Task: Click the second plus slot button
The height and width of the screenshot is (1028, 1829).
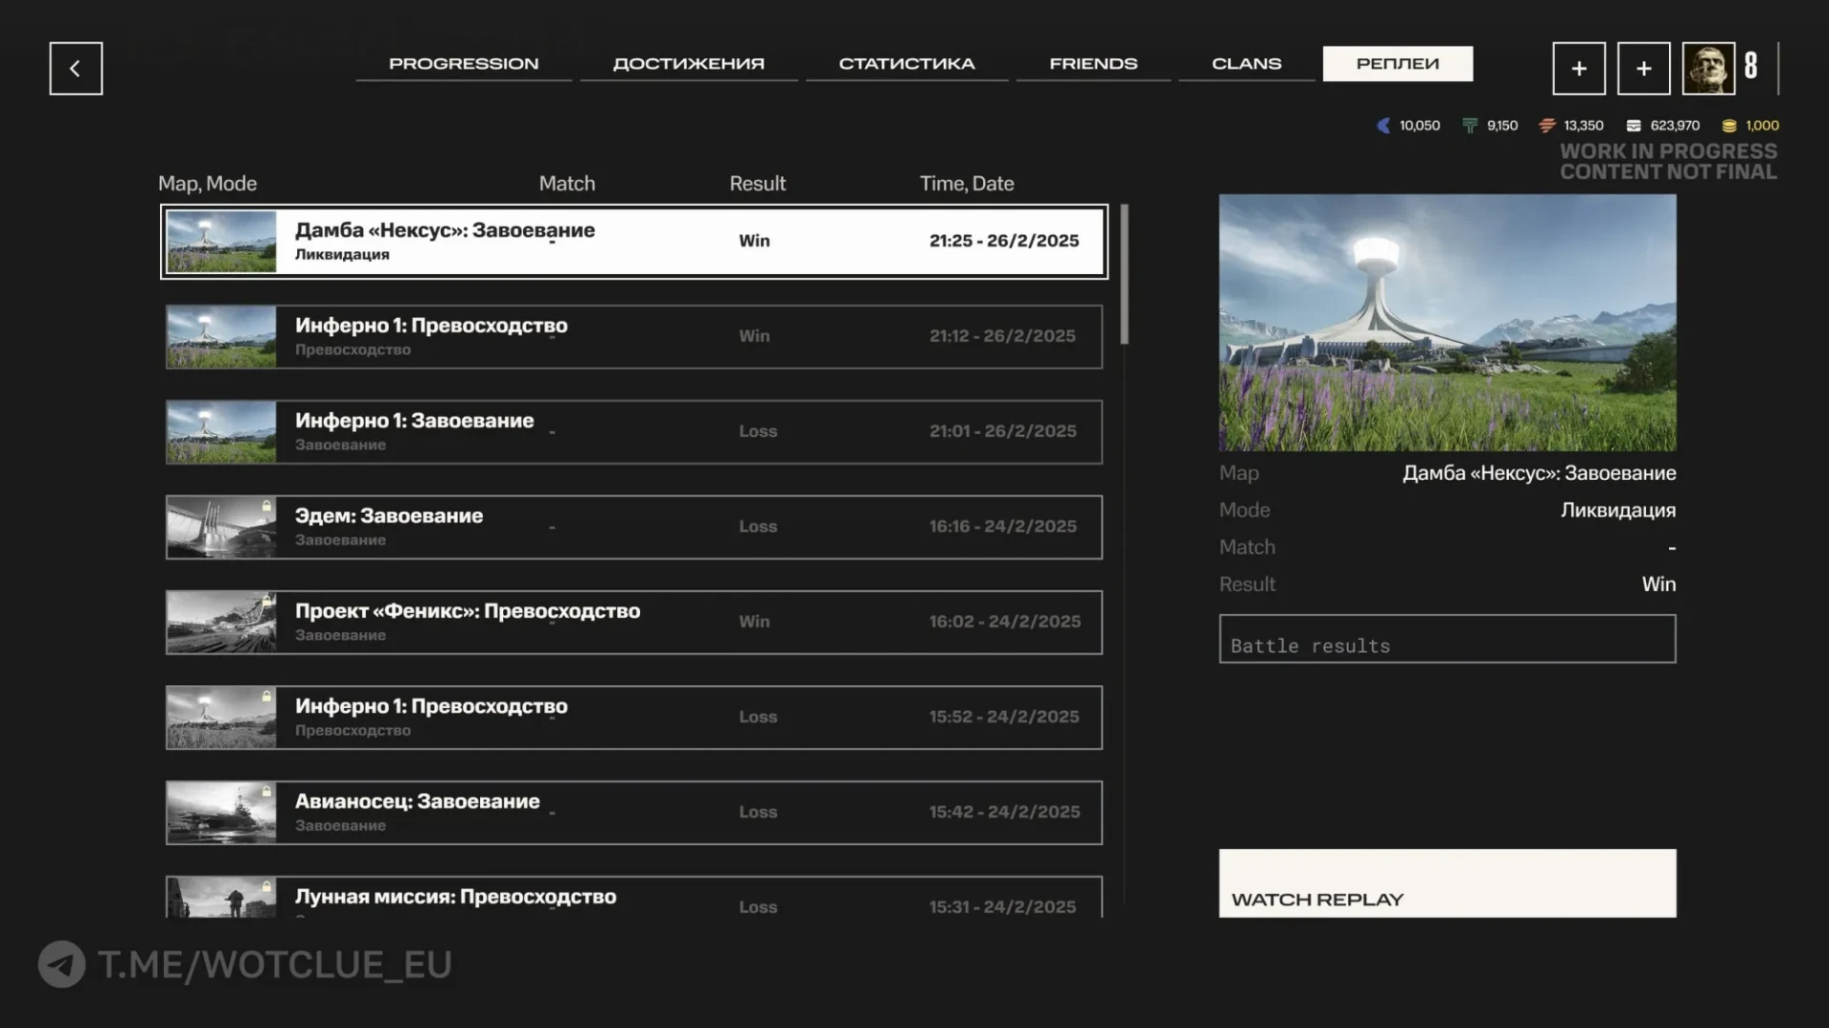Action: (x=1643, y=69)
